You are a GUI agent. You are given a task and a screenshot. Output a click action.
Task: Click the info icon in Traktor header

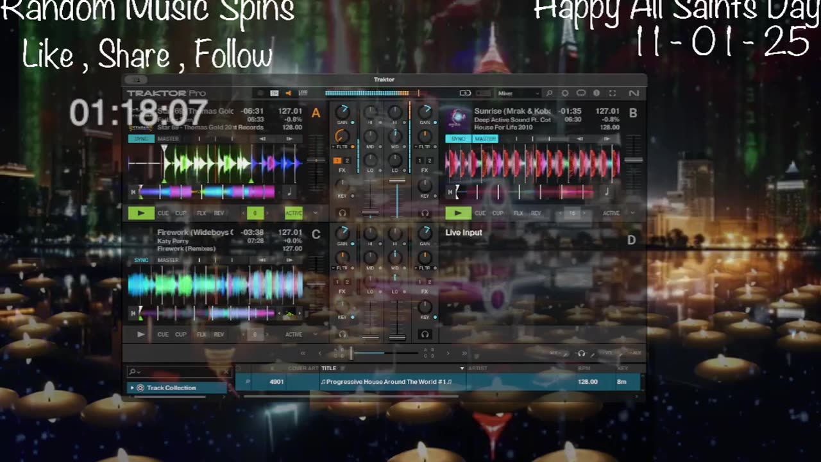pos(597,93)
